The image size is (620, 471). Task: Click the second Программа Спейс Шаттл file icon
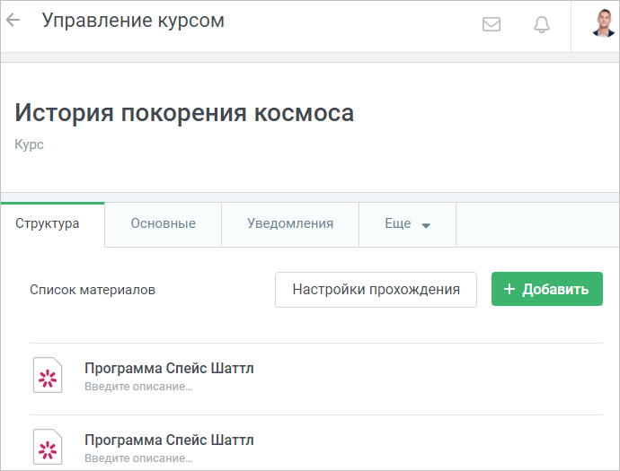(48, 447)
